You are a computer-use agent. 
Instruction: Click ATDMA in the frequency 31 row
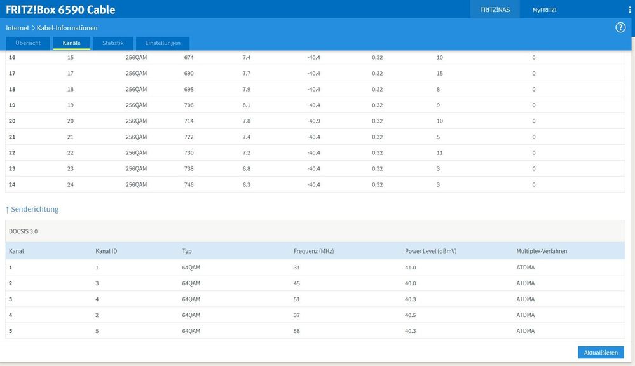point(525,268)
